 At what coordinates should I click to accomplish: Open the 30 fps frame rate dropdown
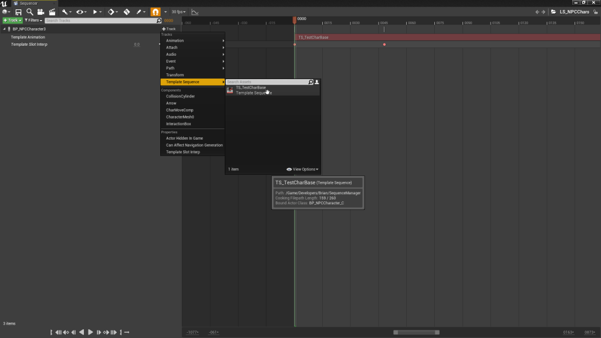[178, 12]
